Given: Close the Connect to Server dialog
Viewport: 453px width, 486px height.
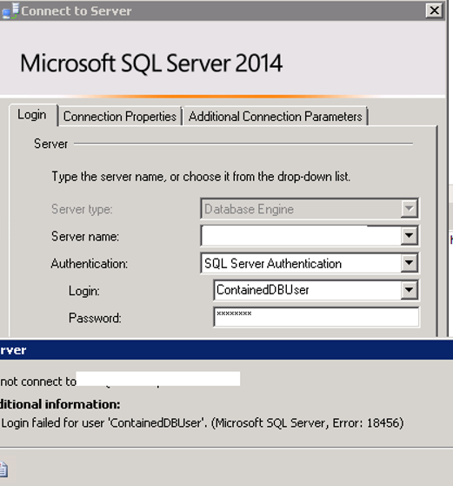Looking at the screenshot, I should click(x=435, y=10).
